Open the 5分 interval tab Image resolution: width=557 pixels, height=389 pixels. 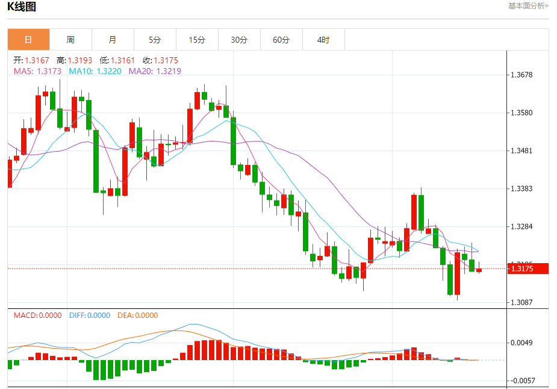pyautogui.click(x=155, y=39)
